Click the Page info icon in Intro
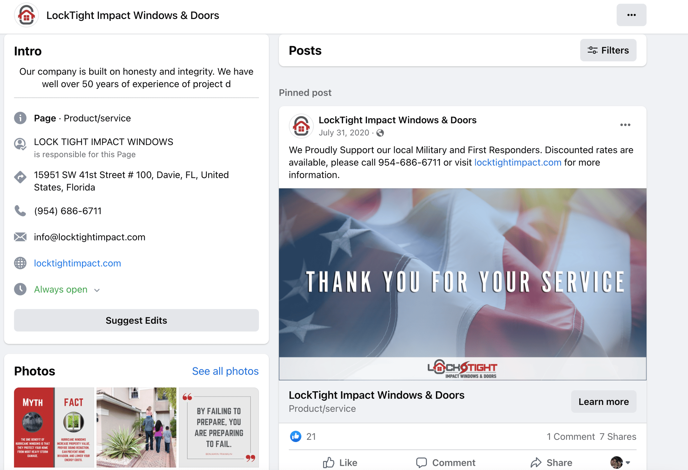Screen dimensions: 688x470 click(20, 118)
